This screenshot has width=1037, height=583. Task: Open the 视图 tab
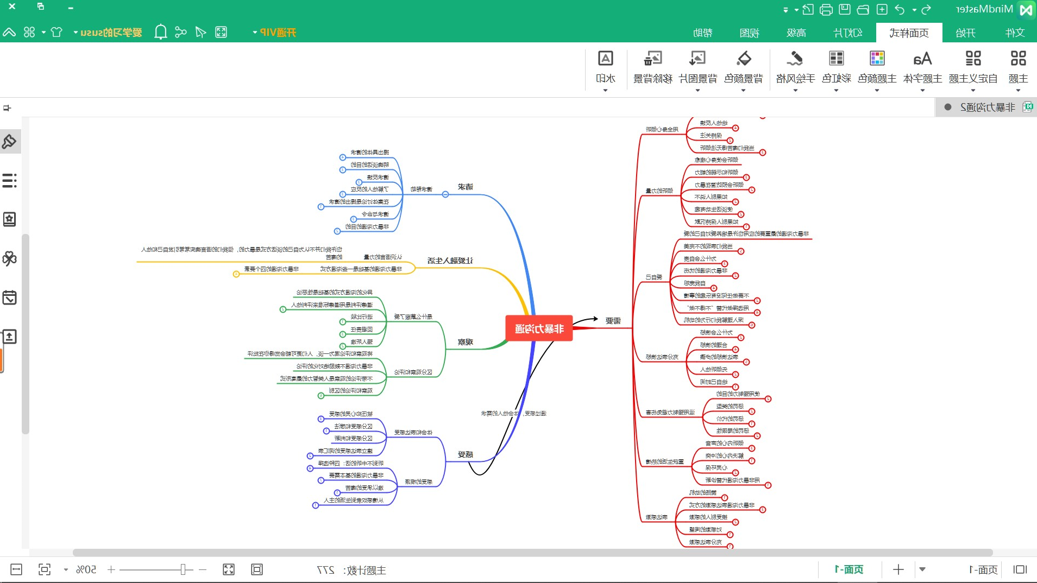click(x=749, y=33)
